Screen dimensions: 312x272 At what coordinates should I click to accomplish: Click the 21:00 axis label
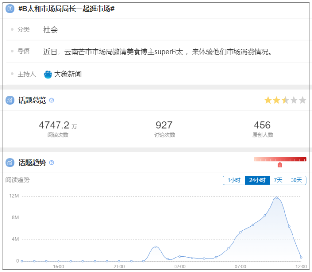119,267
